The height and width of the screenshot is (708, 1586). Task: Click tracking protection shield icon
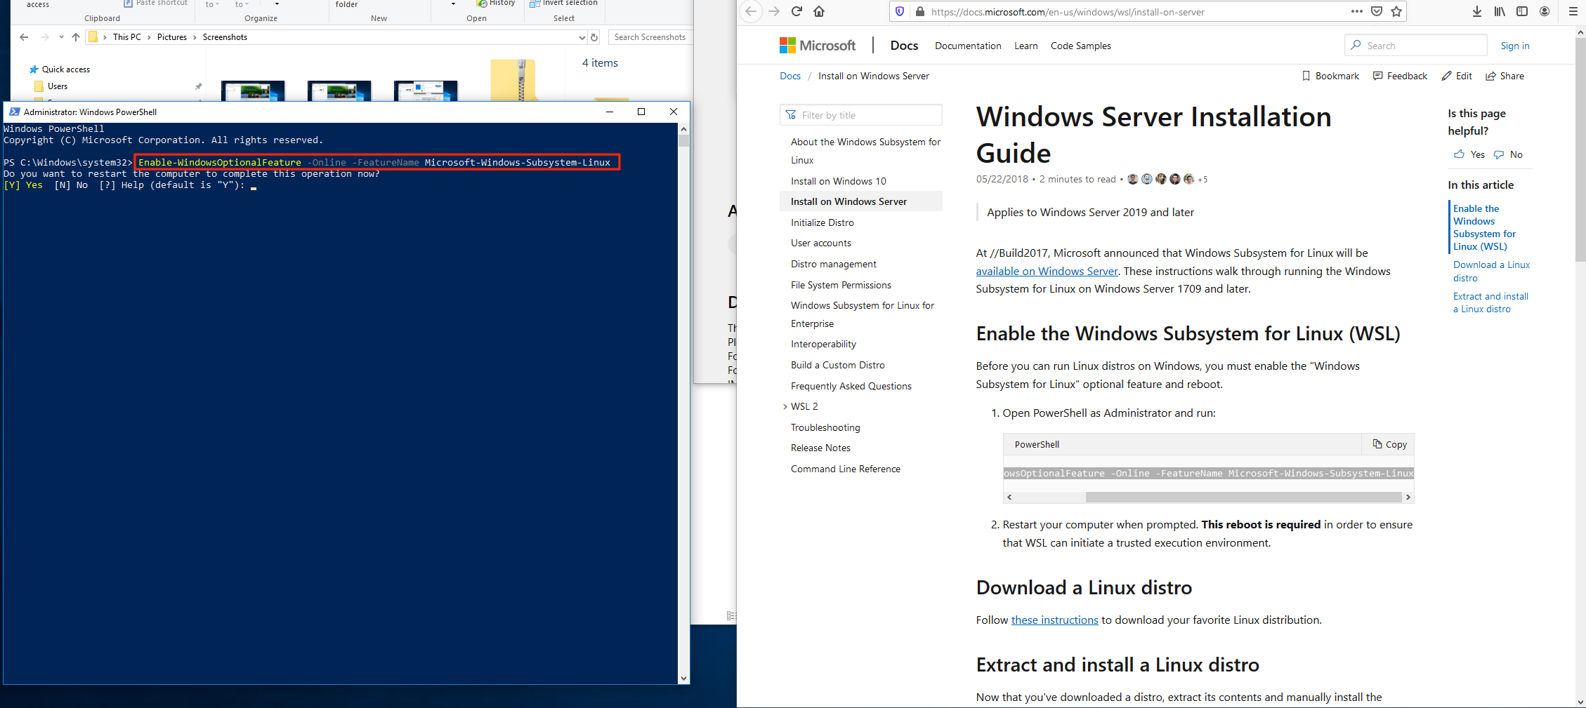(x=900, y=11)
